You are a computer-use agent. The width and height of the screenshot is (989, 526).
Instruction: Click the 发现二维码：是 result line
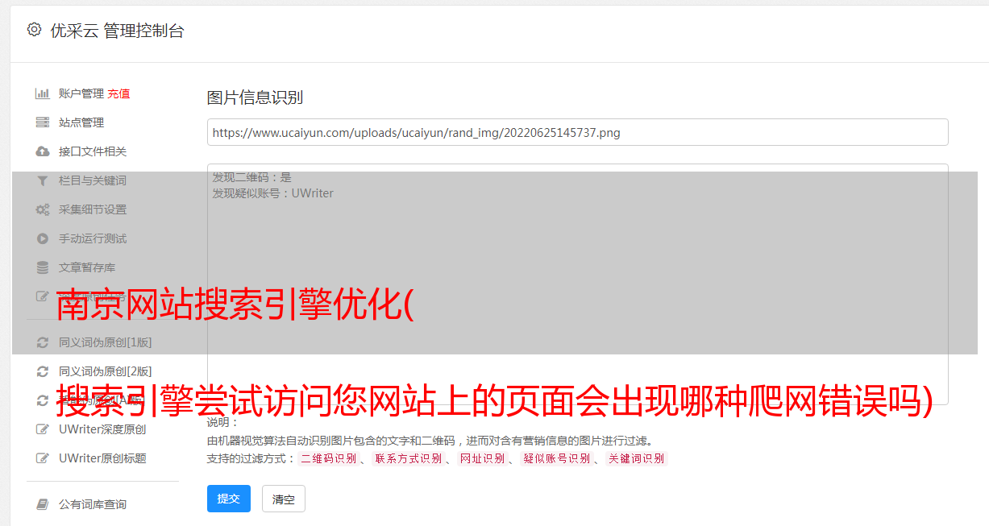pos(252,177)
